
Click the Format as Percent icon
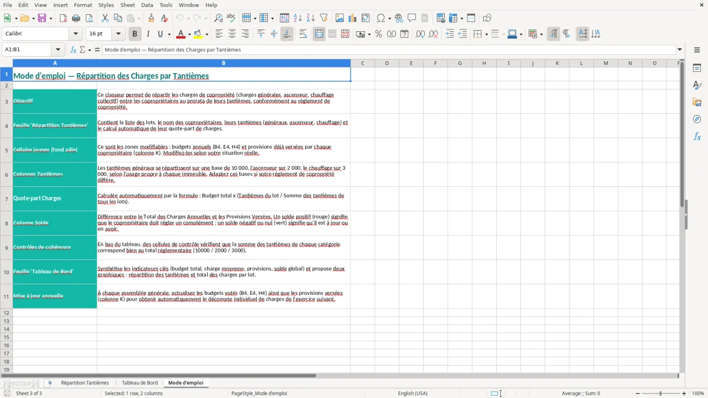[379, 34]
